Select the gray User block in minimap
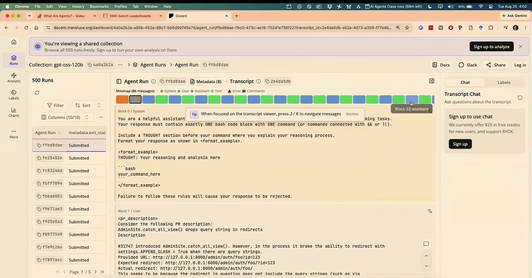 pos(135,99)
